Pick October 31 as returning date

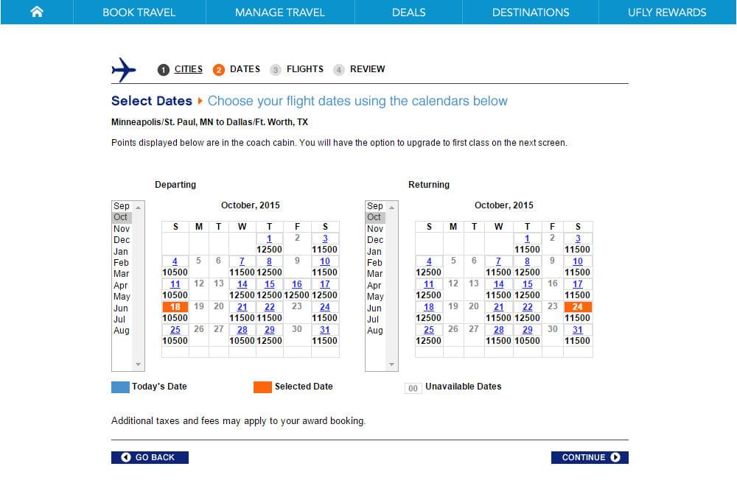tap(578, 330)
